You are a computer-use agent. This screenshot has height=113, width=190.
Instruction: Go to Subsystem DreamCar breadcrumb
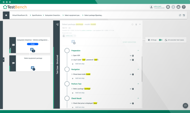click(53, 15)
